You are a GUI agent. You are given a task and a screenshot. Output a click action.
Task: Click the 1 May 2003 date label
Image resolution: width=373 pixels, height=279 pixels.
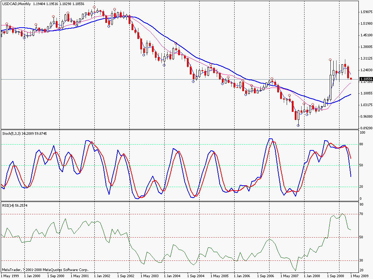149,276
